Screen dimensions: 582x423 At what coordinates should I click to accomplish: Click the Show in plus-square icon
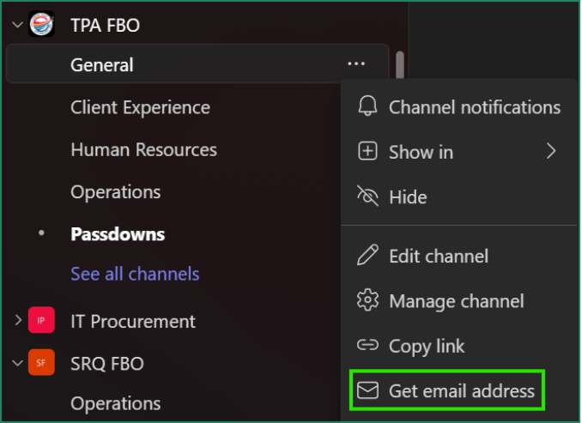tap(367, 152)
